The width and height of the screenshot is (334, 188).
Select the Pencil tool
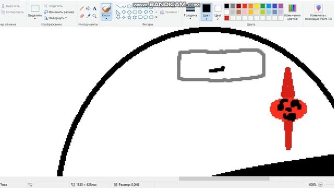click(81, 8)
